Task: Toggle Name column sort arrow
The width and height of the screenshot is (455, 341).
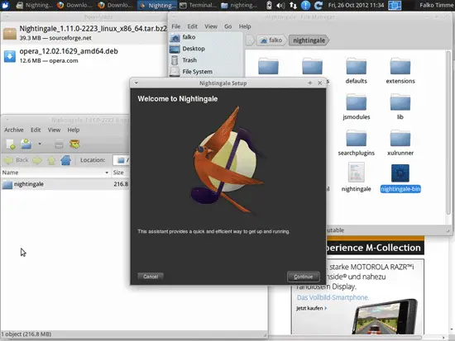Action: [107, 173]
